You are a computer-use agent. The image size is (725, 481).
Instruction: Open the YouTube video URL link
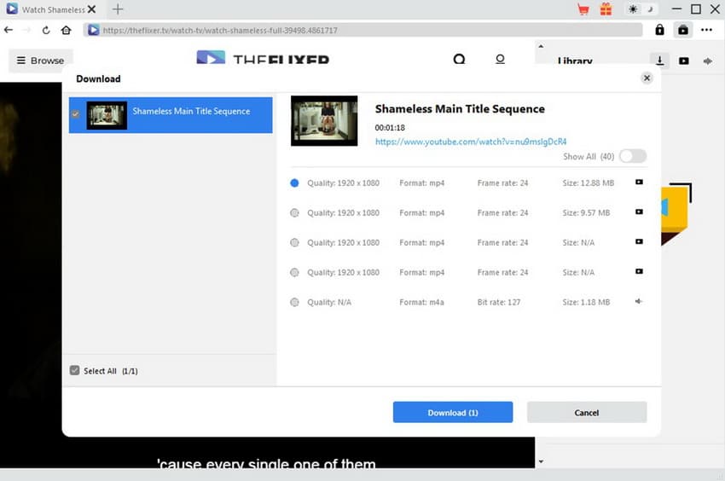(471, 142)
